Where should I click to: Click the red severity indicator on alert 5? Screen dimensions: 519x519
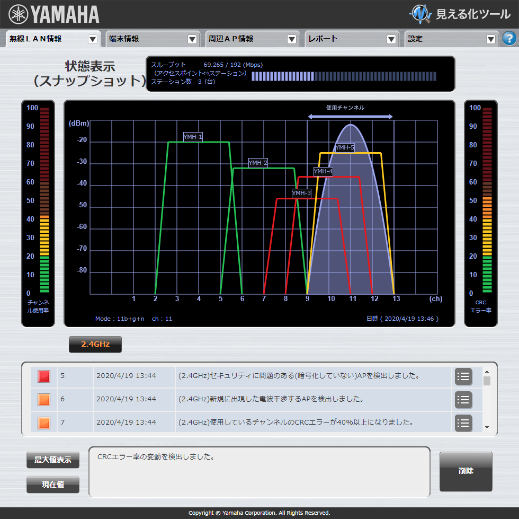pyautogui.click(x=44, y=376)
